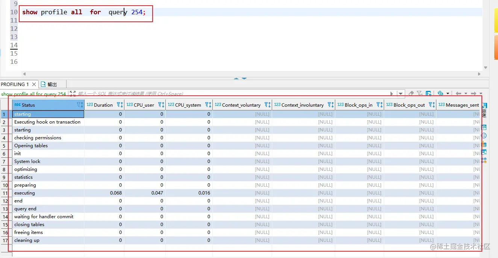
Task: Select the 'optimizing' status cell
Action: tap(48, 169)
